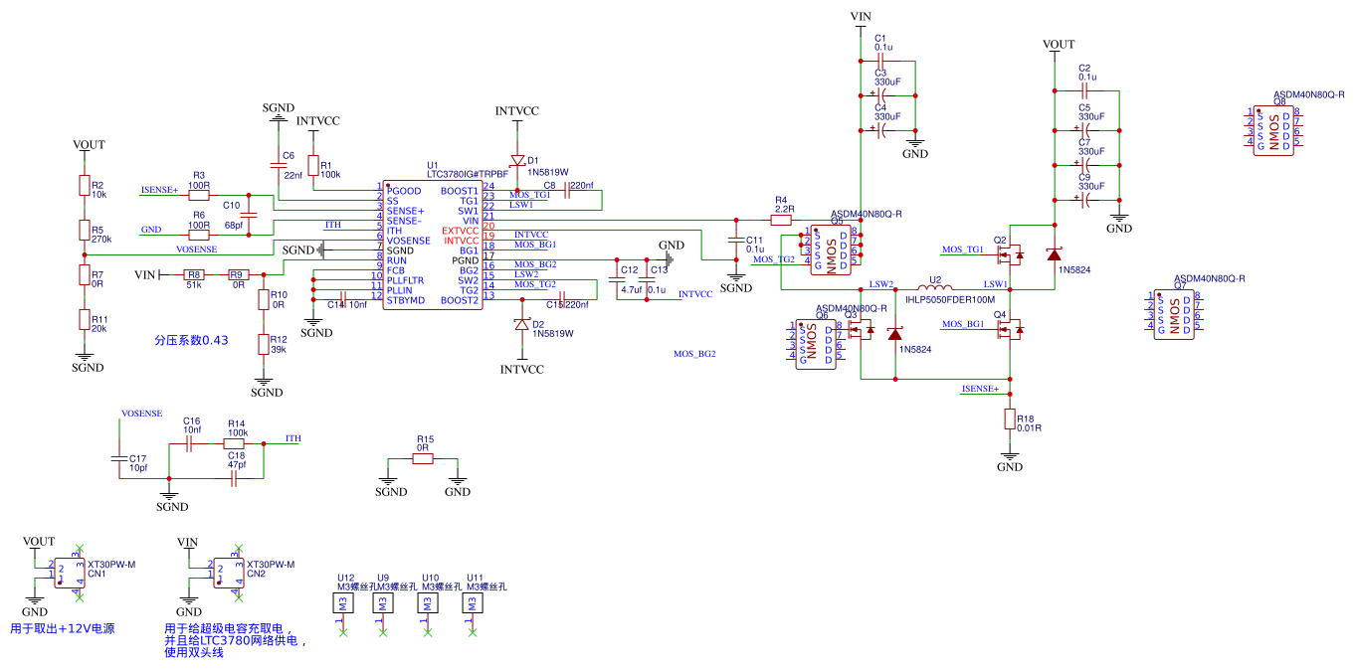1355x669 pixels.
Task: Click the D2 1N5819W diode symbol
Action: 520,325
